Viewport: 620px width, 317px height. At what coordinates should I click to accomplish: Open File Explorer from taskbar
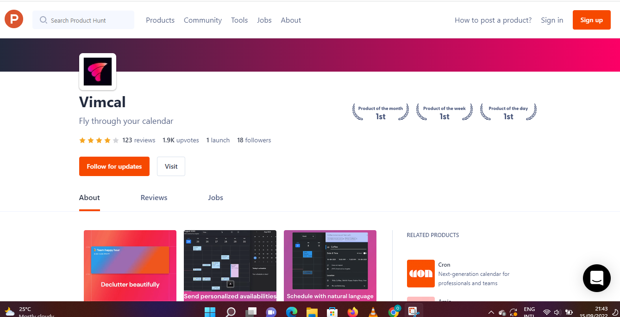point(312,311)
